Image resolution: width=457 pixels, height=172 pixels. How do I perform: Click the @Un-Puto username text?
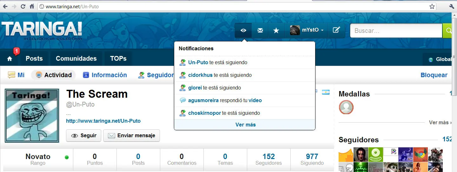click(x=80, y=104)
